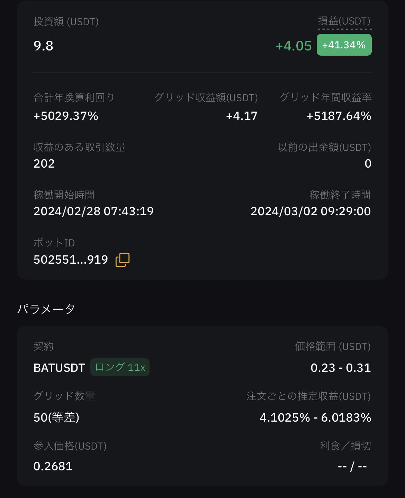Tap the +5029.37% total annualized yield

[66, 116]
